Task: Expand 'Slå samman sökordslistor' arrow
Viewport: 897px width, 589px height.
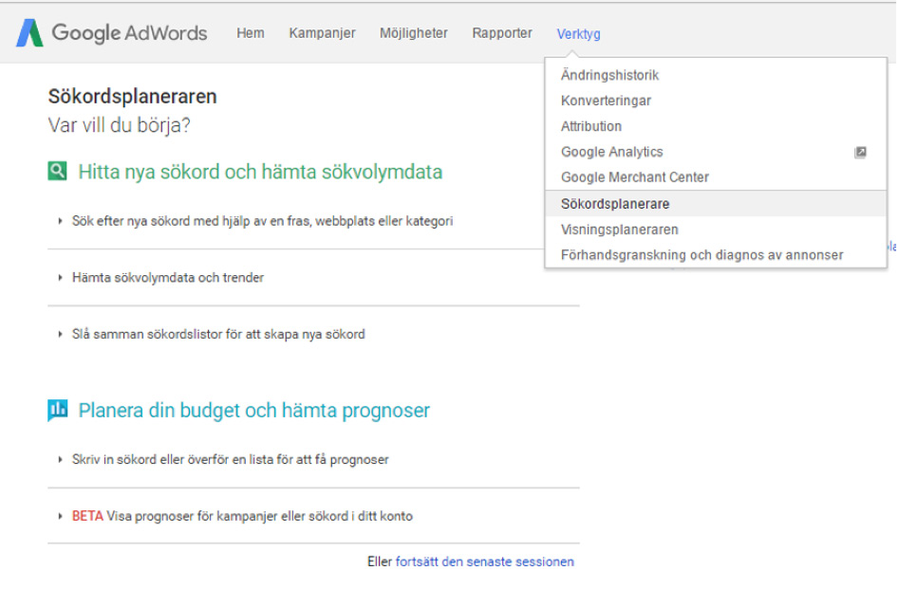Action: click(x=60, y=334)
